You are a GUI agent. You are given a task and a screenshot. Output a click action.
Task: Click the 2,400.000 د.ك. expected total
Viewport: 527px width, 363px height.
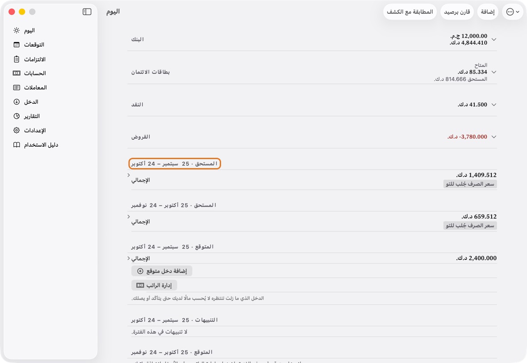476,258
